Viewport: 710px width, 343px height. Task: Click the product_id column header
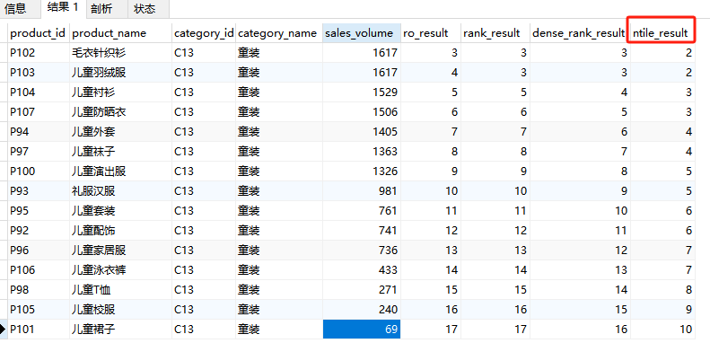coord(38,33)
